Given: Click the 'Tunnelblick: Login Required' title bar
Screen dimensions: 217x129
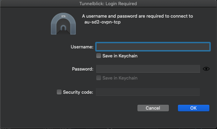Looking at the screenshot, I should [x=108, y=3].
